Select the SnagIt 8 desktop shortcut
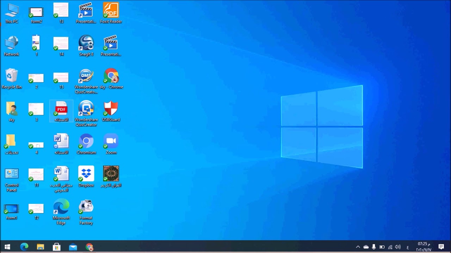 (x=86, y=46)
